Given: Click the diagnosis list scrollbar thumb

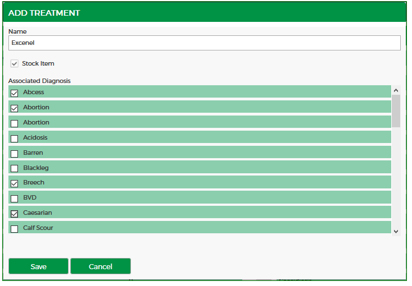Looking at the screenshot, I should (x=396, y=111).
